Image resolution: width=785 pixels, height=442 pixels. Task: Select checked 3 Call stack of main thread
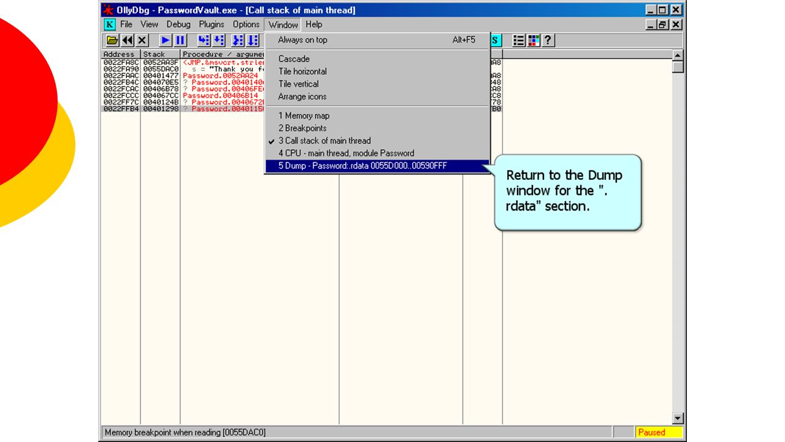coord(377,141)
